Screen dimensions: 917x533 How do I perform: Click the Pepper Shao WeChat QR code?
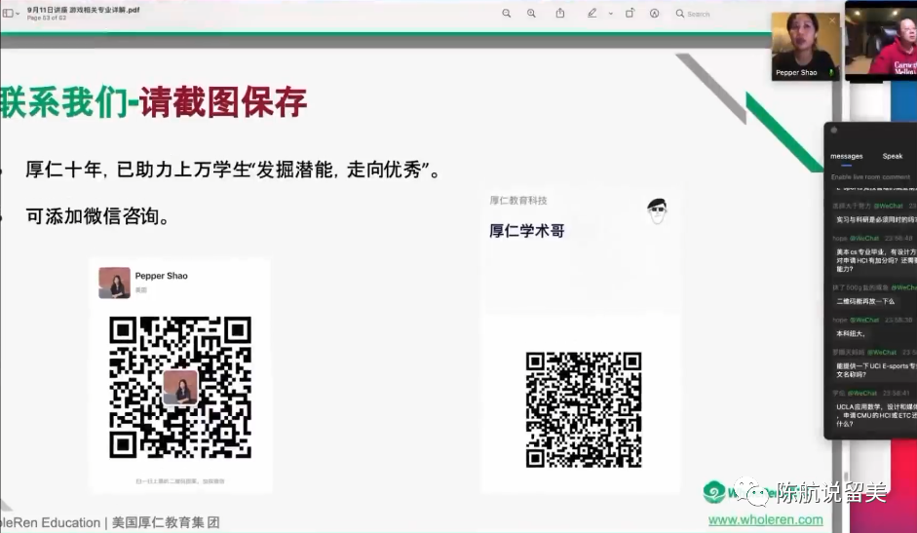click(x=180, y=387)
